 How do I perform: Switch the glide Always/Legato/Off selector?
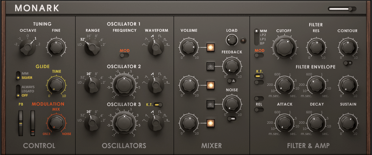(18, 91)
